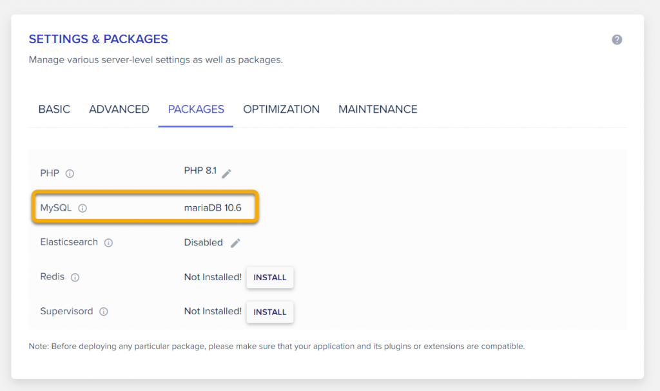Image resolution: width=660 pixels, height=391 pixels.
Task: Click the 'Manage various server-level settings' description
Action: (x=156, y=60)
